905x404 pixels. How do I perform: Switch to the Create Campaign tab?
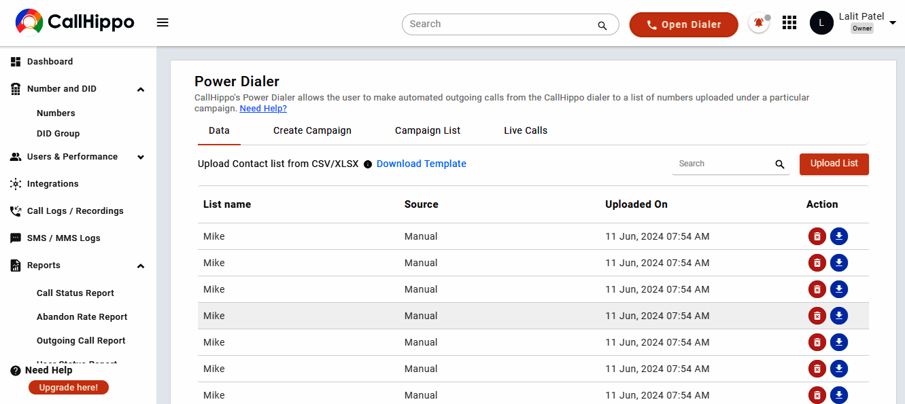point(312,130)
